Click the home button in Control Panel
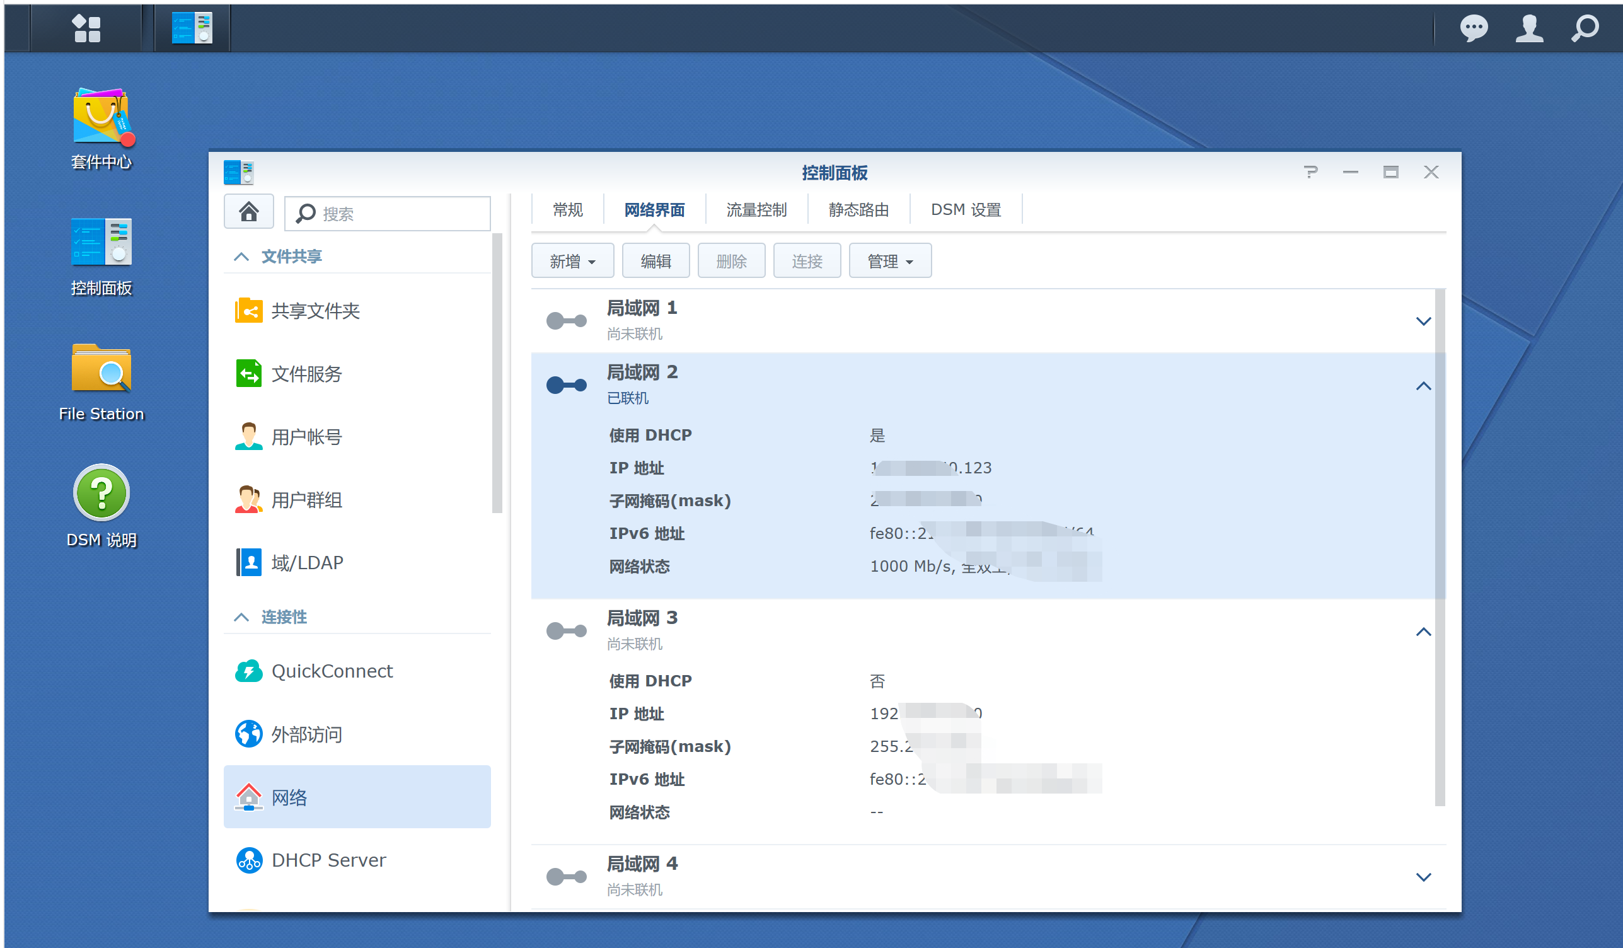The width and height of the screenshot is (1623, 948). click(248, 211)
